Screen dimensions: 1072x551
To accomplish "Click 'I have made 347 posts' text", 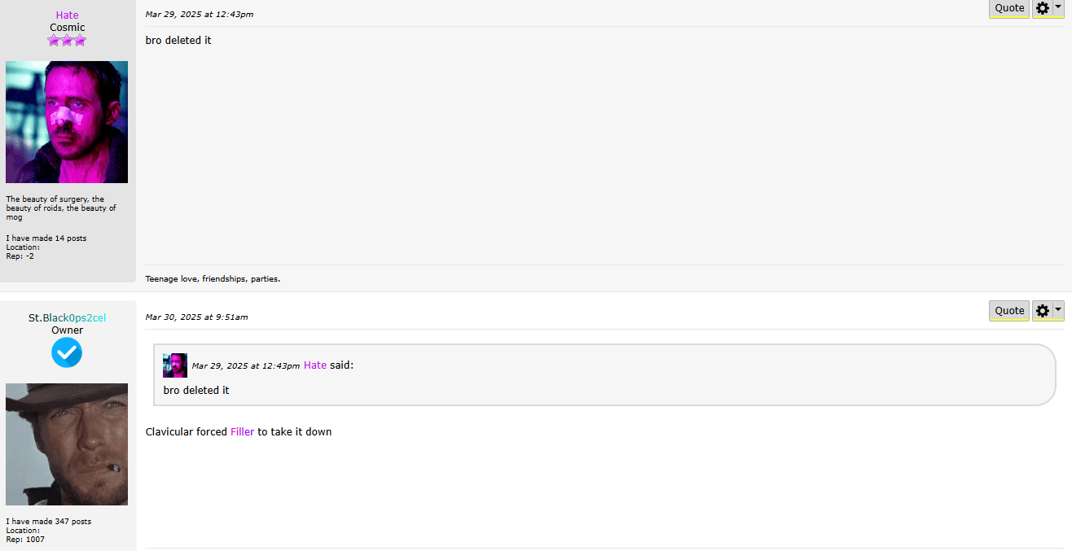I will coord(49,522).
